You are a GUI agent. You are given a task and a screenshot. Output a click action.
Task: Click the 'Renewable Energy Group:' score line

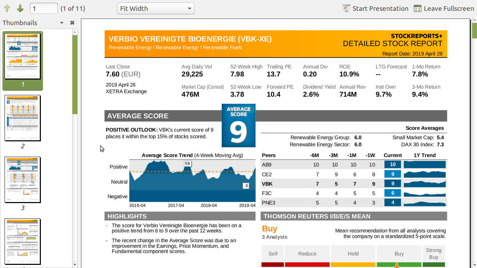pyautogui.click(x=326, y=137)
